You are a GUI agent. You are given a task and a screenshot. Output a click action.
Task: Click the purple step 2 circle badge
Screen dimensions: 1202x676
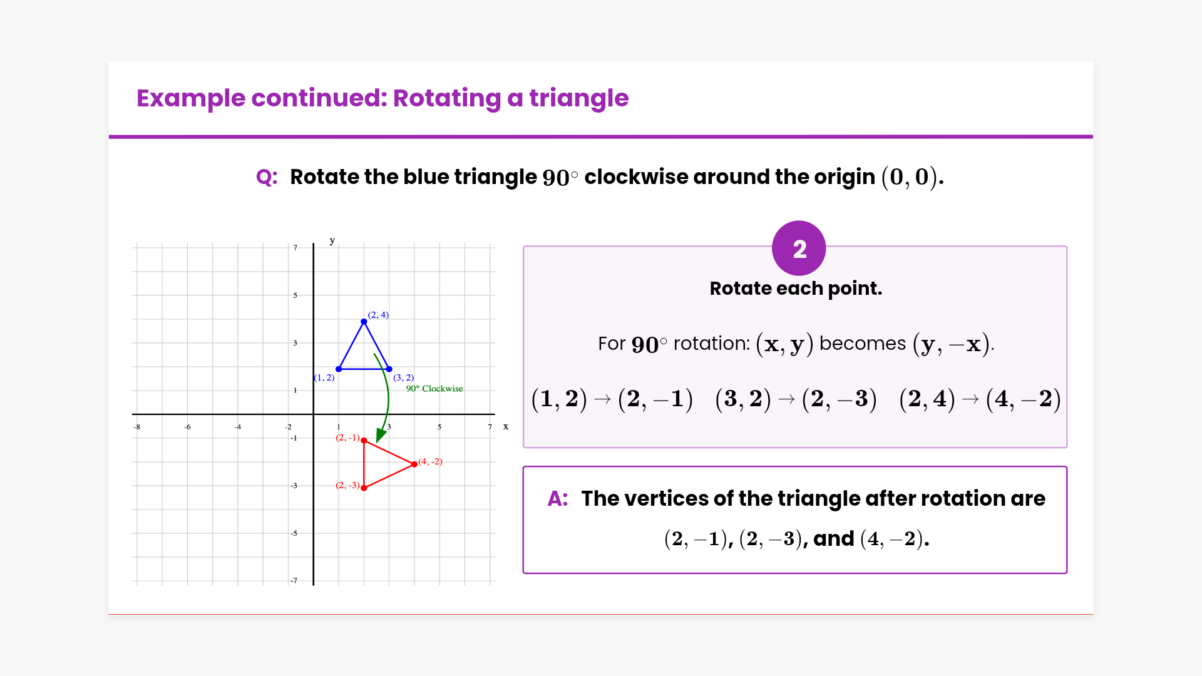coord(799,248)
